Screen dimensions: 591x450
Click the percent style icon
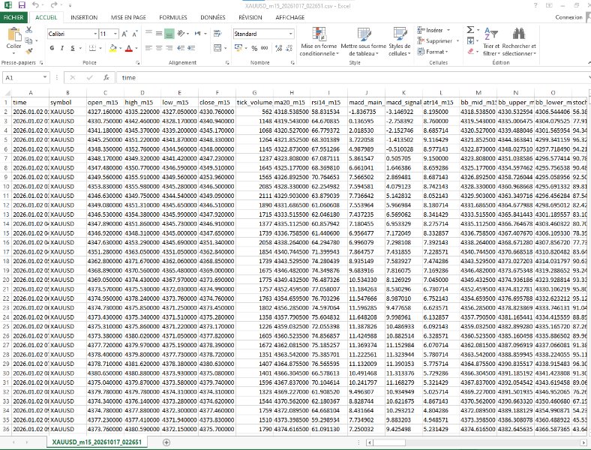click(x=254, y=48)
